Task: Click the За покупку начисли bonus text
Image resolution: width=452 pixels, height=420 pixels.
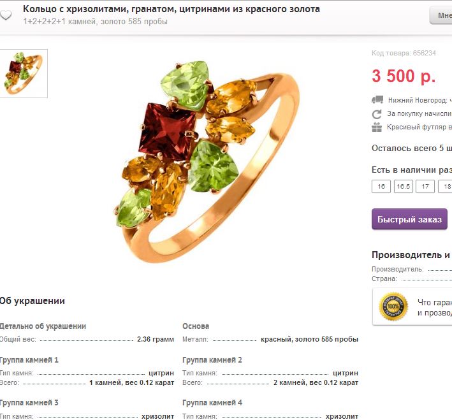Action: [x=419, y=113]
